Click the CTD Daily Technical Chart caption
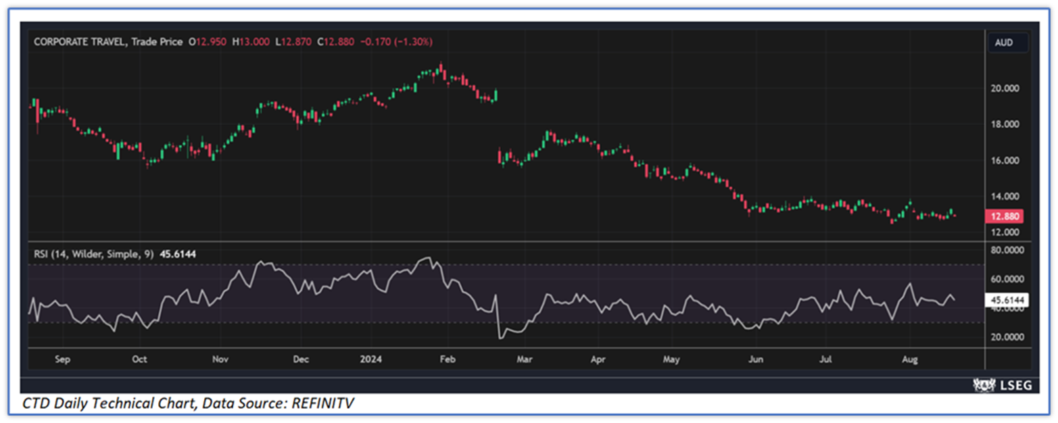This screenshot has width=1058, height=423. pyautogui.click(x=188, y=403)
